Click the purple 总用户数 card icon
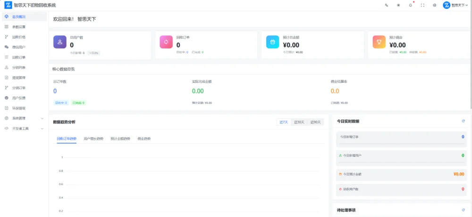472x217 pixels. click(60, 42)
